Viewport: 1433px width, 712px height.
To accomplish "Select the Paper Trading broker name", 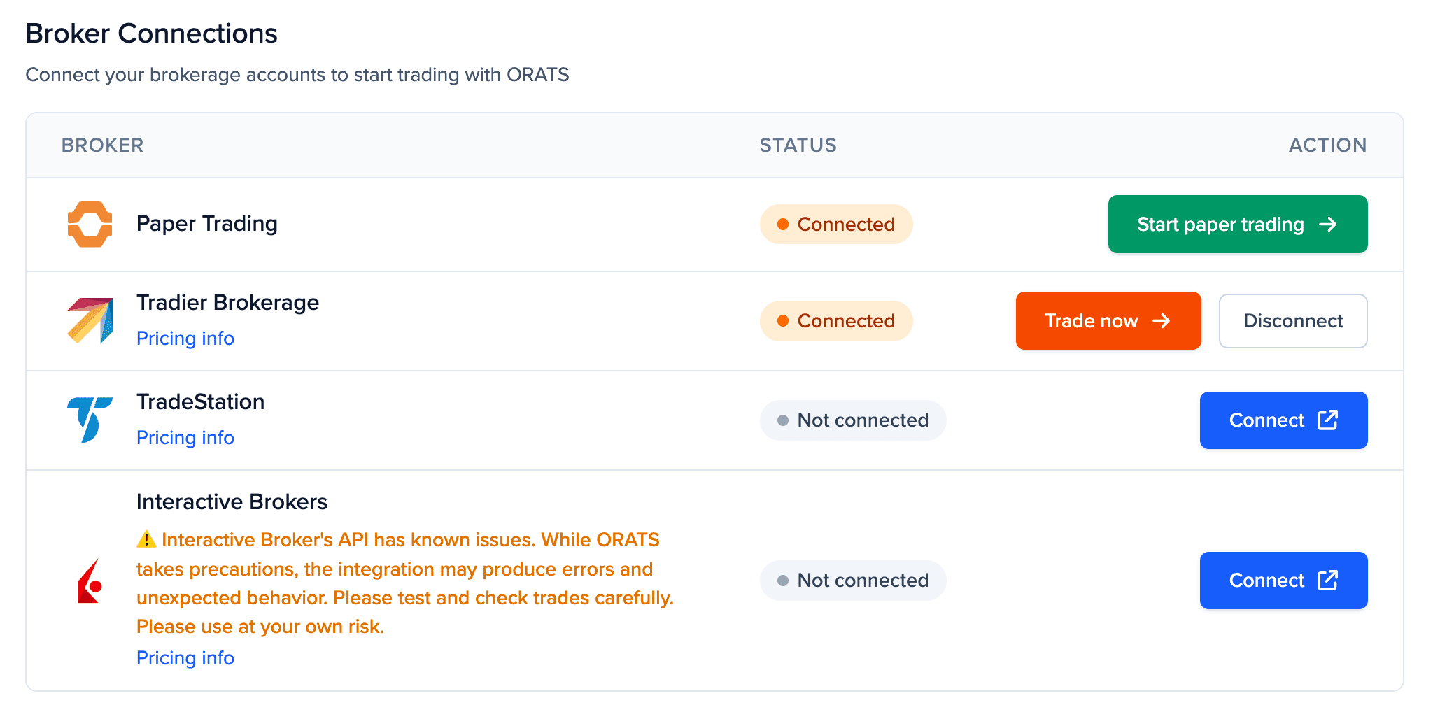I will point(206,224).
